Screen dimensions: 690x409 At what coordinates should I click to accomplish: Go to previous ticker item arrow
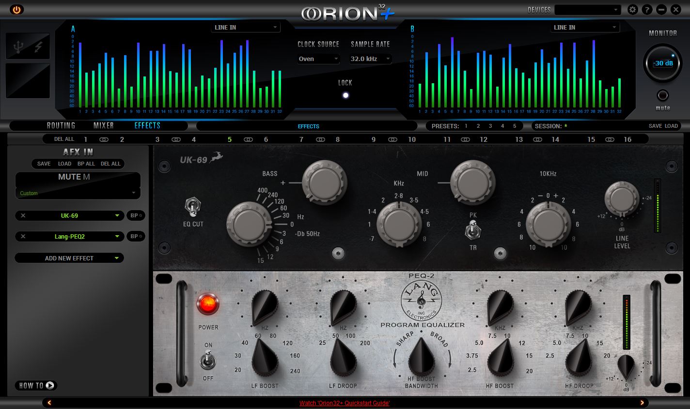tap(49, 403)
